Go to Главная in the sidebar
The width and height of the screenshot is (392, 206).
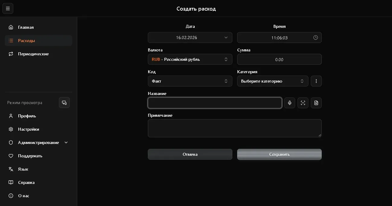26,27
